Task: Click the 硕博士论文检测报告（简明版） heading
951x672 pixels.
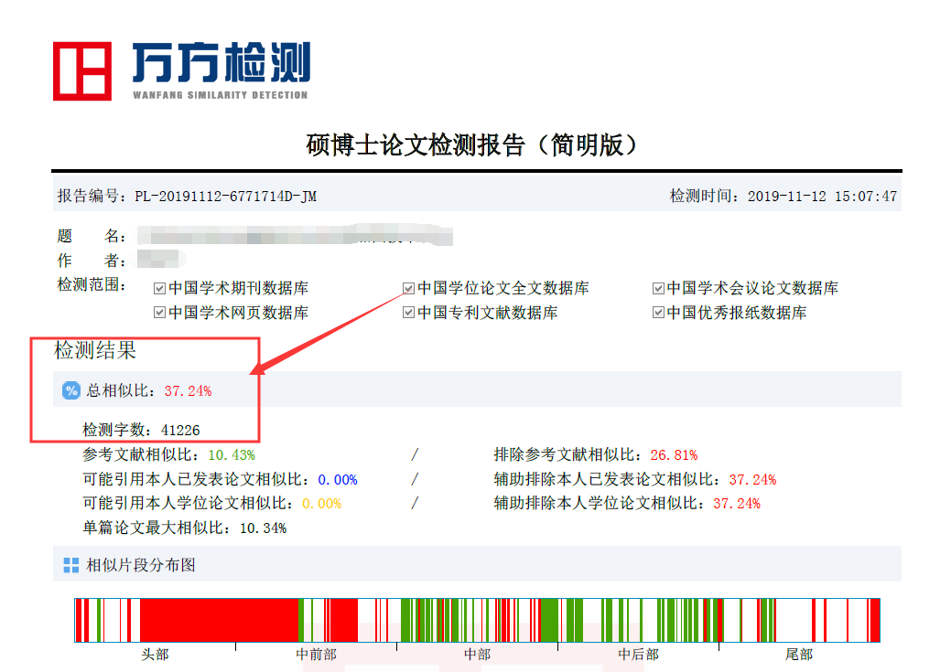Action: pos(472,144)
